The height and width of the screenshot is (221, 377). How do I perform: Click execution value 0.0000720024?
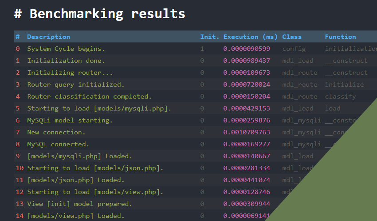247,84
